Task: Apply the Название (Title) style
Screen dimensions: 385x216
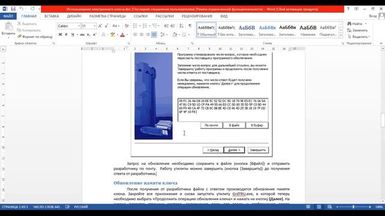Action: click(308, 30)
